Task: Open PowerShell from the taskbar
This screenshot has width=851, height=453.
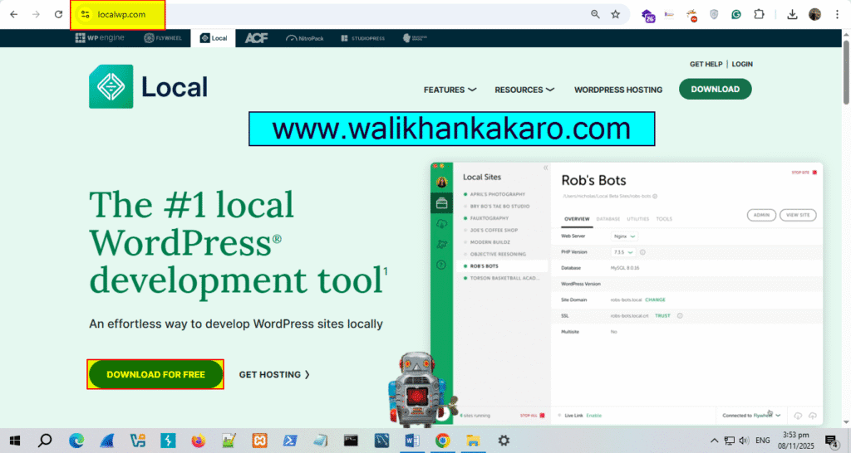Action: 290,441
